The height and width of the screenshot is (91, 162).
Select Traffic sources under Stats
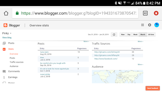tap(16, 62)
